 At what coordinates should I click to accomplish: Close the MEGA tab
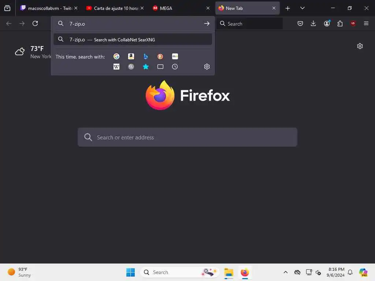pyautogui.click(x=208, y=8)
